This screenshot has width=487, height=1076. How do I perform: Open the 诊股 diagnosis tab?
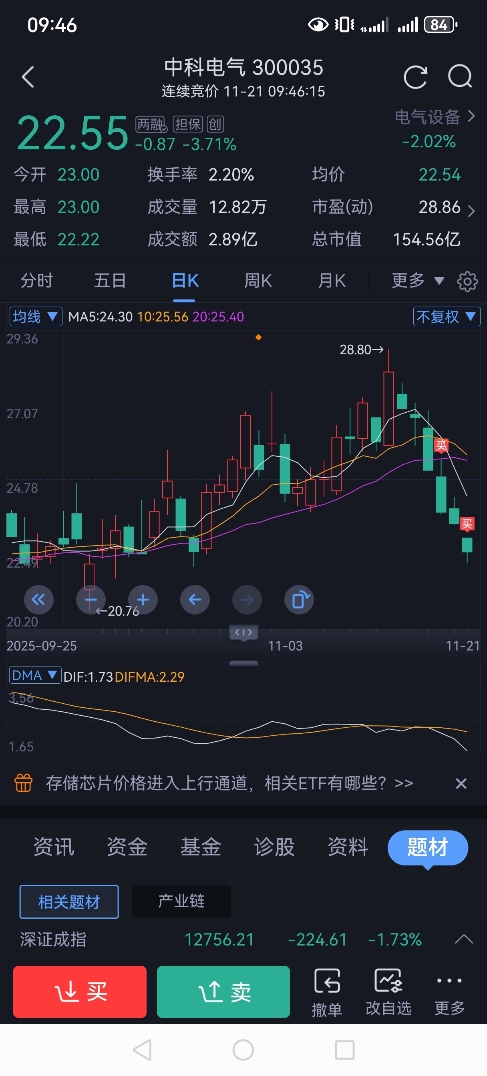(275, 847)
